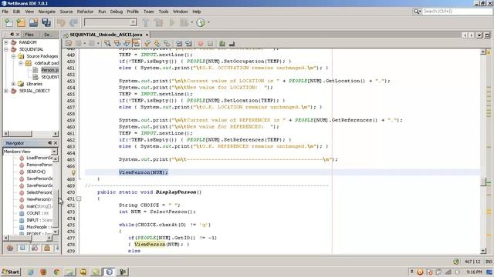Click the Redo toolbar icon
The height and width of the screenshot is (277, 494).
point(74,22)
